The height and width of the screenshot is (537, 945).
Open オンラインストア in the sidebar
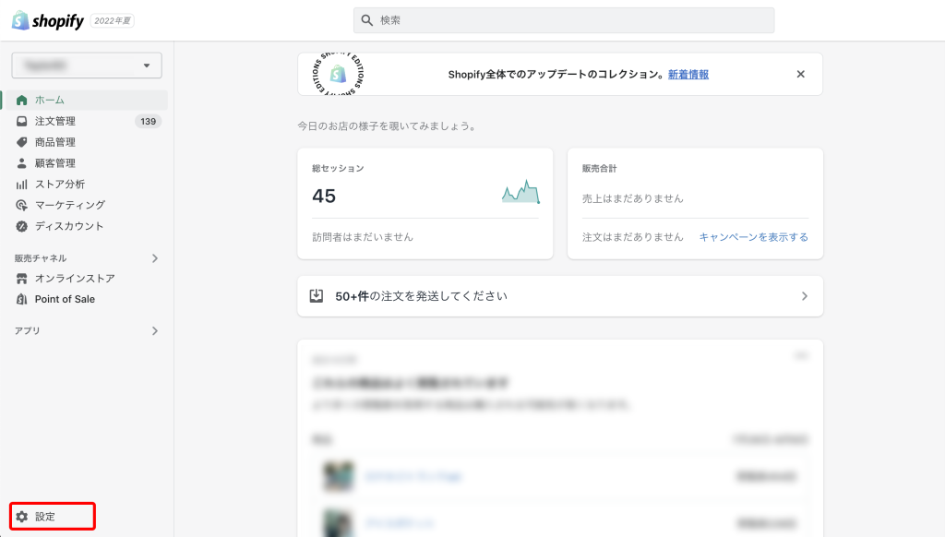coord(75,279)
